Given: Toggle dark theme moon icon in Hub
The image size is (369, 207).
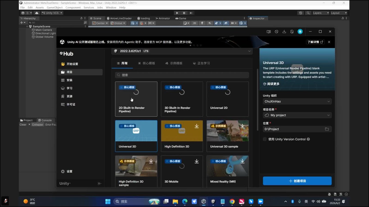Looking at the screenshot, I should point(276,32).
